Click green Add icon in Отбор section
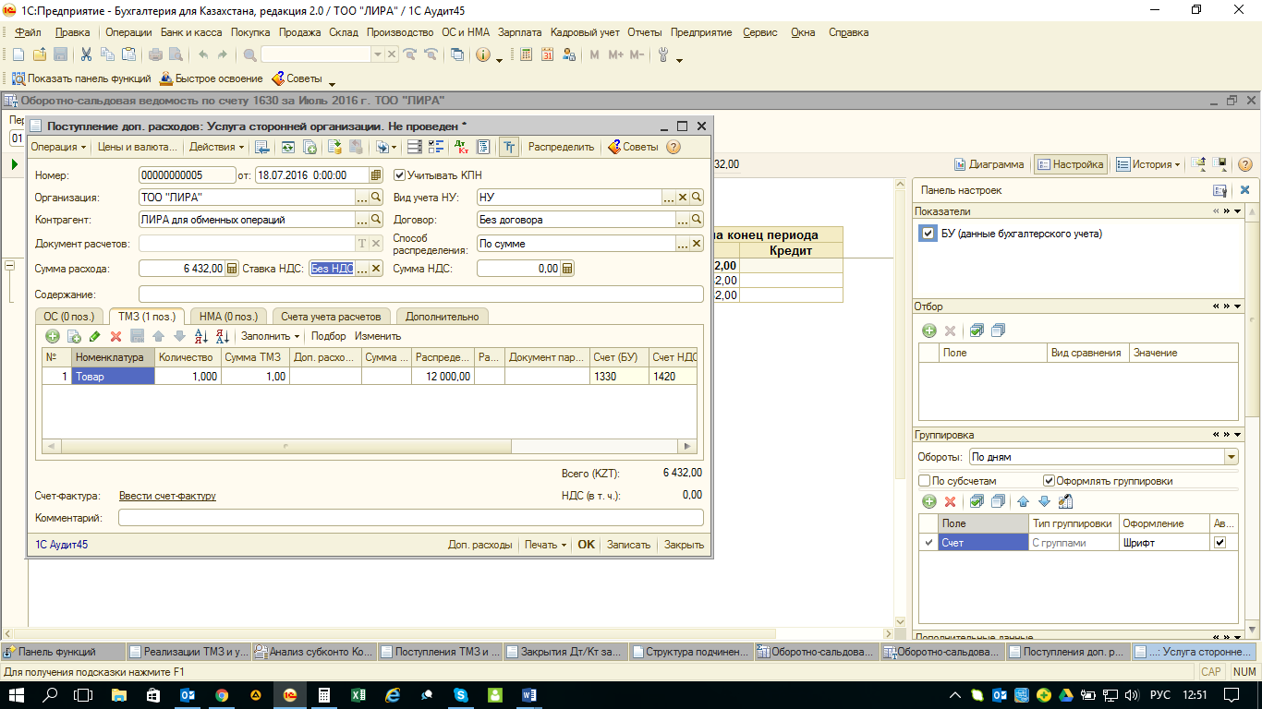This screenshot has height=709, width=1262. click(929, 330)
